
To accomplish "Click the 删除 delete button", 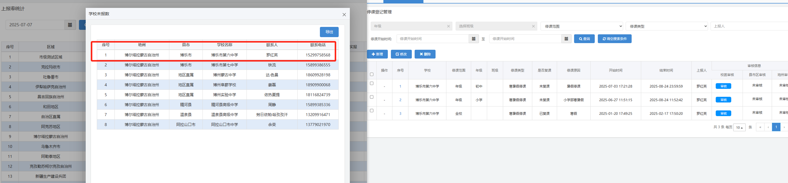I will 425,54.
